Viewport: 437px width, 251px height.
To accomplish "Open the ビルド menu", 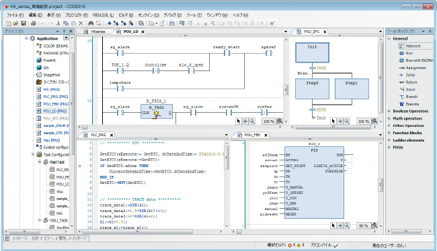I will (126, 15).
